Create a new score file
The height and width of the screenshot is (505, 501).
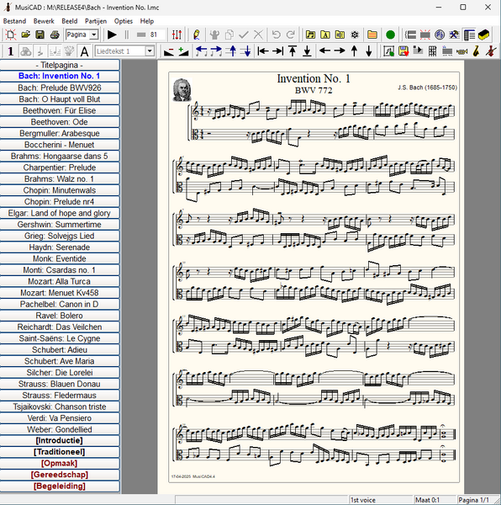pyautogui.click(x=11, y=35)
